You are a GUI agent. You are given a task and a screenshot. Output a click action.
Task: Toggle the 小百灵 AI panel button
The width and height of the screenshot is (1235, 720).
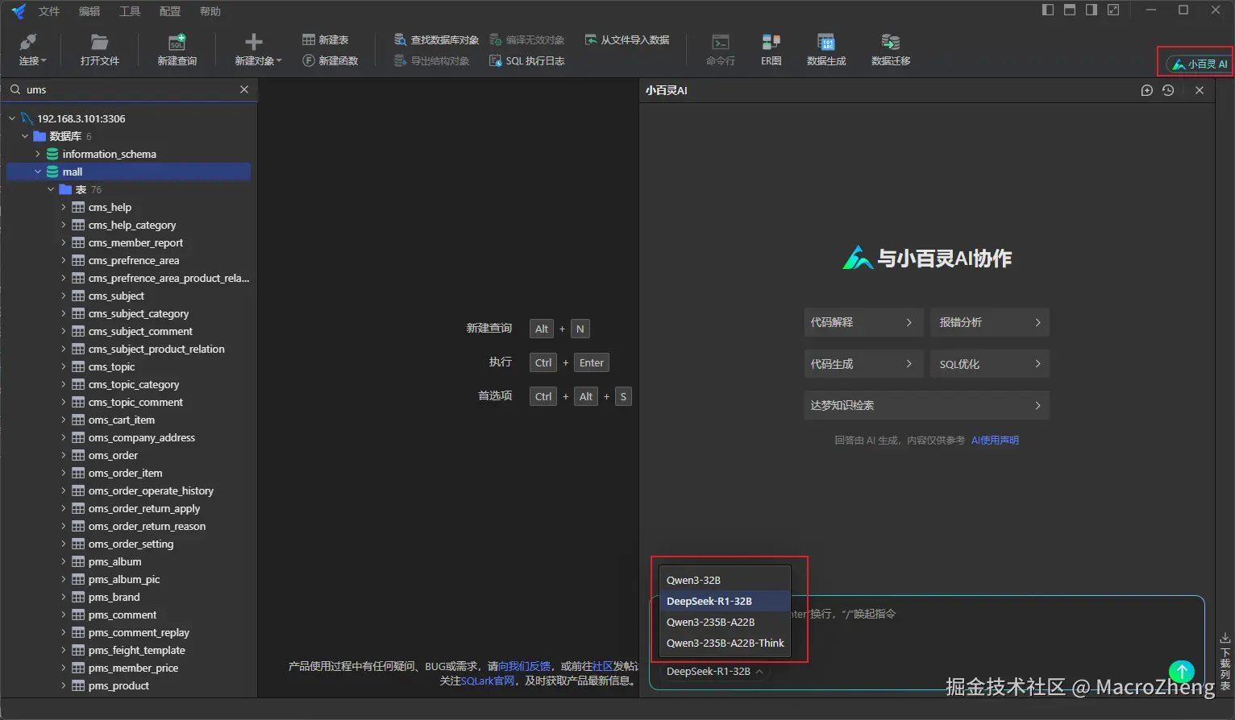[x=1199, y=64]
